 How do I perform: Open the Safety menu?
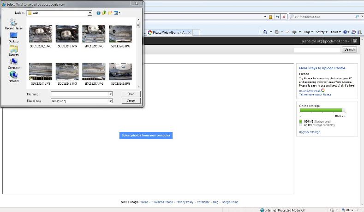click(x=322, y=32)
